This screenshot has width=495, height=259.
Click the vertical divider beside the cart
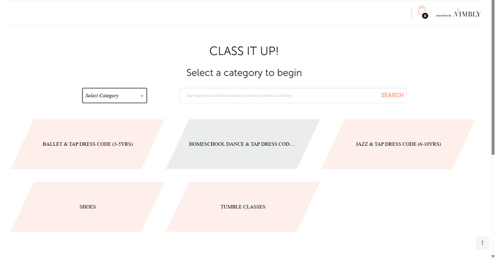pos(412,12)
